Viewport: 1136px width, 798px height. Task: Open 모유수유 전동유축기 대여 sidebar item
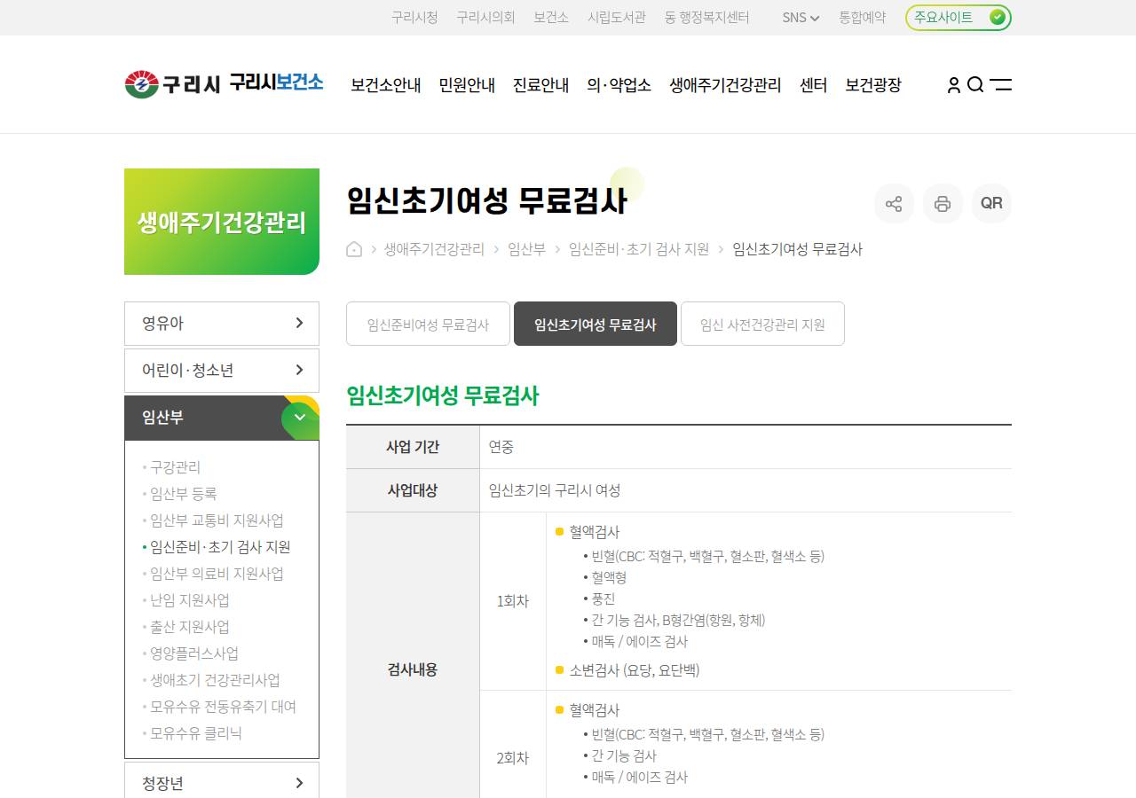tap(223, 707)
